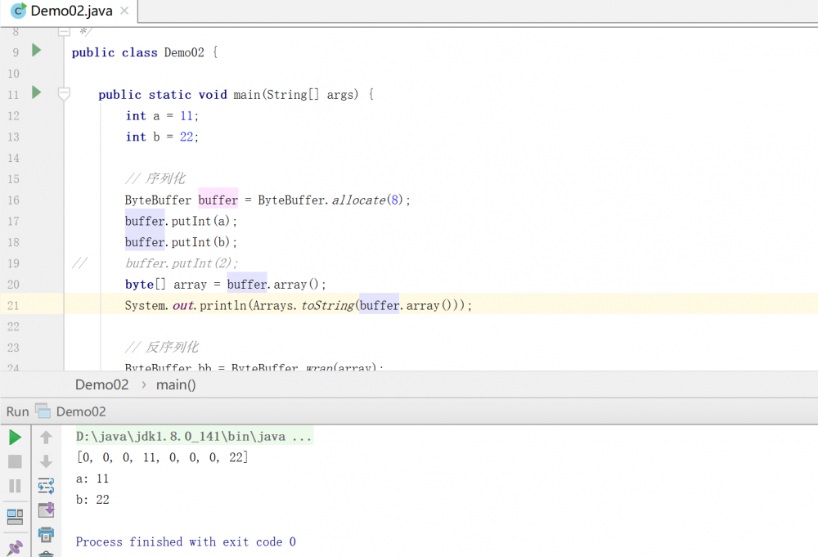Viewport: 818px width, 557px height.
Task: Click 'public class Demo02' declaration
Action: tap(137, 52)
